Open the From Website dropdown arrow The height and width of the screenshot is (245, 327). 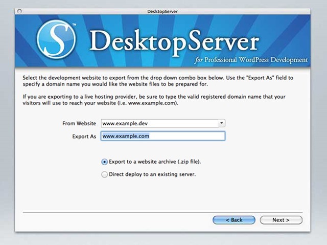(x=221, y=123)
